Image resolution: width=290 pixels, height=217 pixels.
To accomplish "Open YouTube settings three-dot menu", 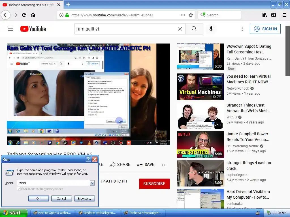I will click(242, 29).
